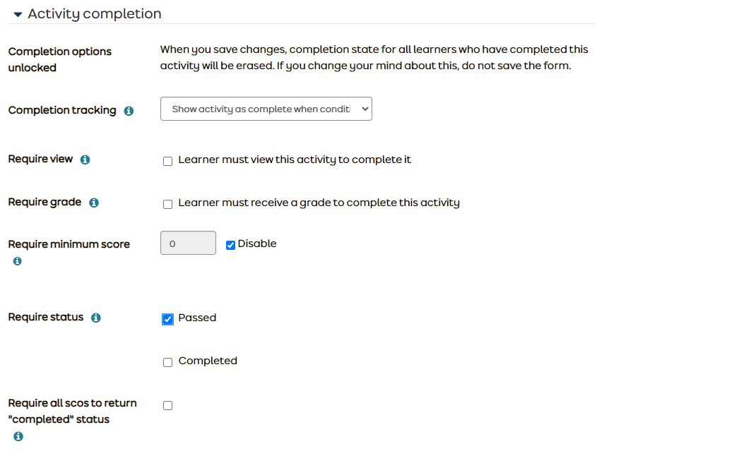This screenshot has width=746, height=456.
Task: Click the minimum score input field
Action: point(188,244)
